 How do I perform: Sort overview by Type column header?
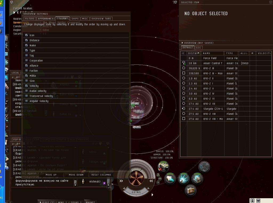coord(231,53)
